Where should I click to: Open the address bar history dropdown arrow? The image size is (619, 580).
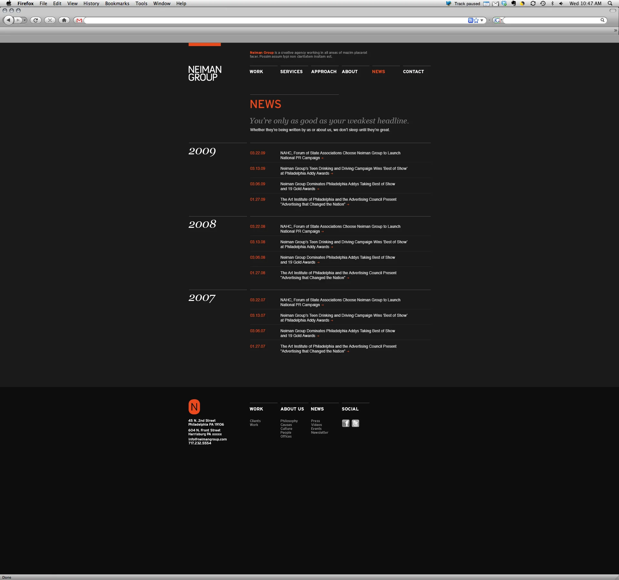click(x=482, y=20)
